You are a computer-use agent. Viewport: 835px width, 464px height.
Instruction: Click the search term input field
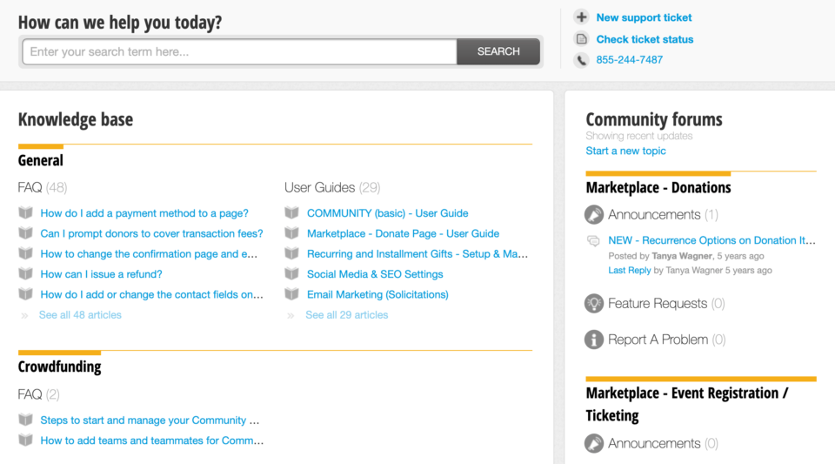[240, 51]
